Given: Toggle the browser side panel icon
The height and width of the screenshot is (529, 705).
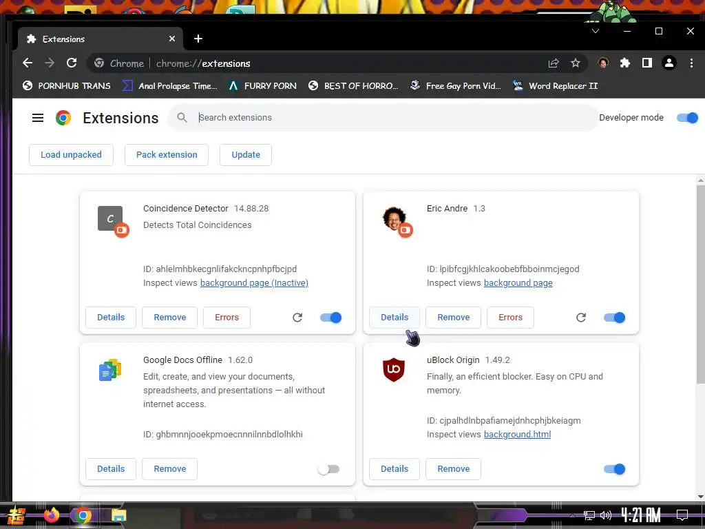Looking at the screenshot, I should (x=647, y=63).
